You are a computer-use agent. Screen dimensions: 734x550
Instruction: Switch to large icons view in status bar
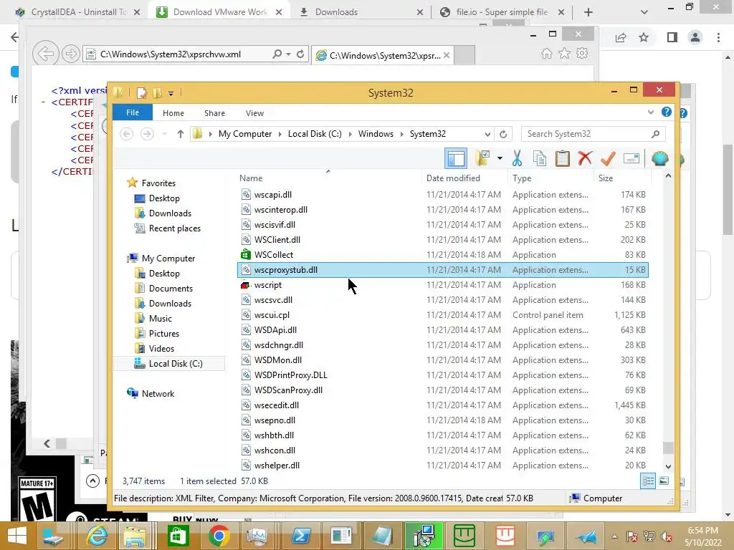click(x=664, y=481)
